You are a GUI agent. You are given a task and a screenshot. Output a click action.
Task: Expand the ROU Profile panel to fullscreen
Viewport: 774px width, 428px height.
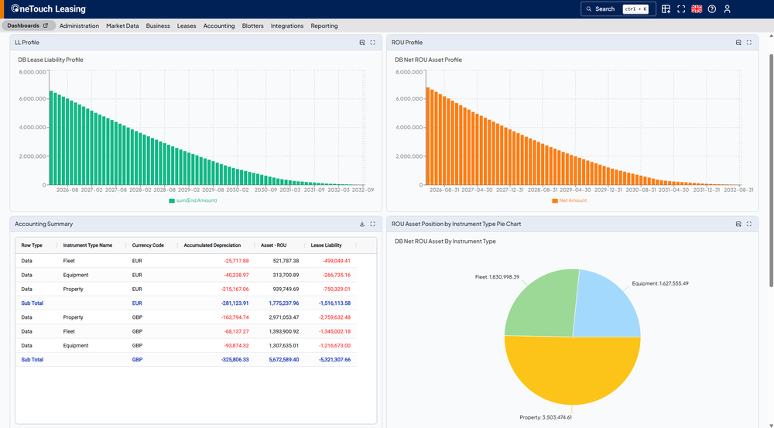tap(748, 43)
